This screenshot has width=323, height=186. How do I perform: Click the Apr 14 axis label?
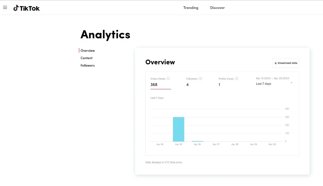tap(160, 144)
